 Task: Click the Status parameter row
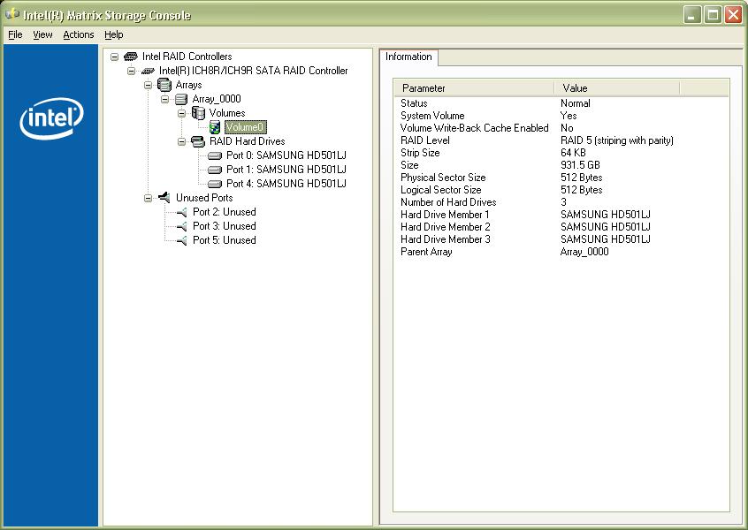point(561,103)
